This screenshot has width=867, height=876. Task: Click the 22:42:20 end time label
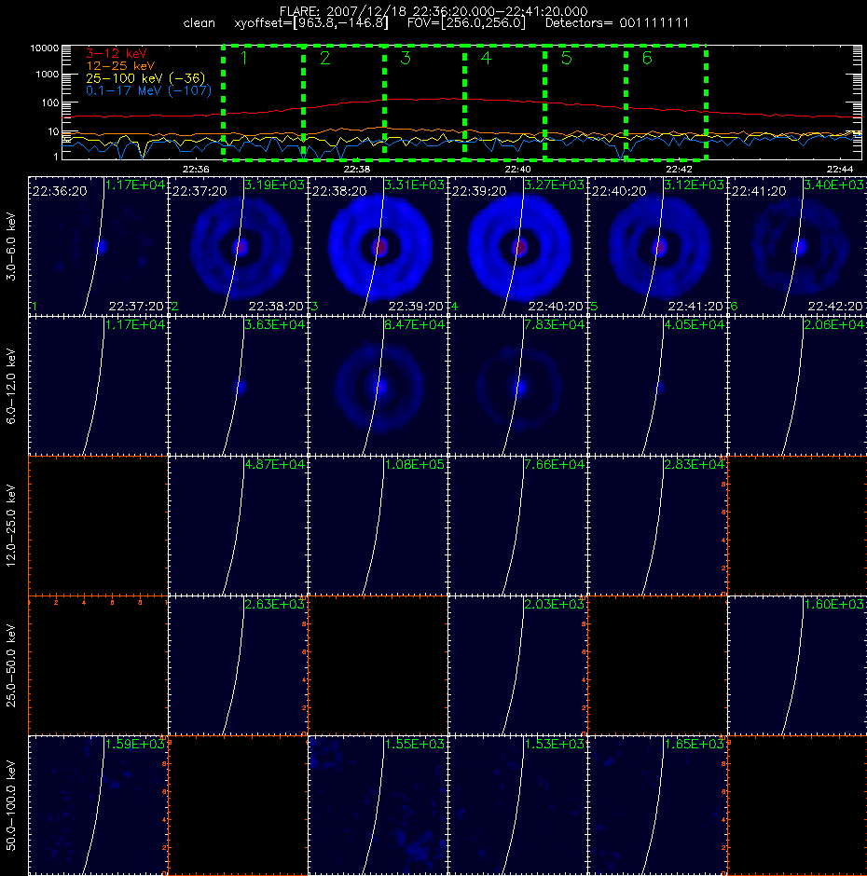click(835, 307)
